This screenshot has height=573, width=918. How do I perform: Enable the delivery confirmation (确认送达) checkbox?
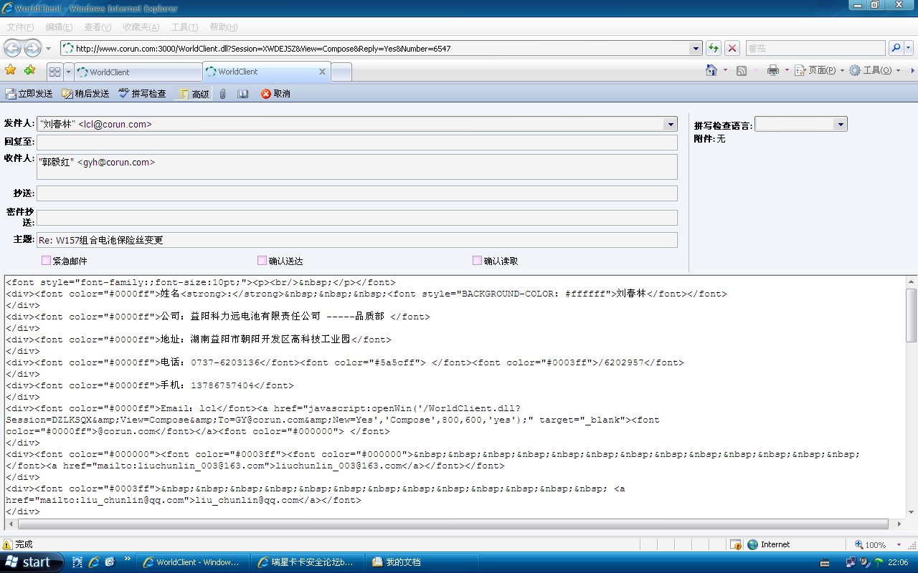(x=262, y=261)
